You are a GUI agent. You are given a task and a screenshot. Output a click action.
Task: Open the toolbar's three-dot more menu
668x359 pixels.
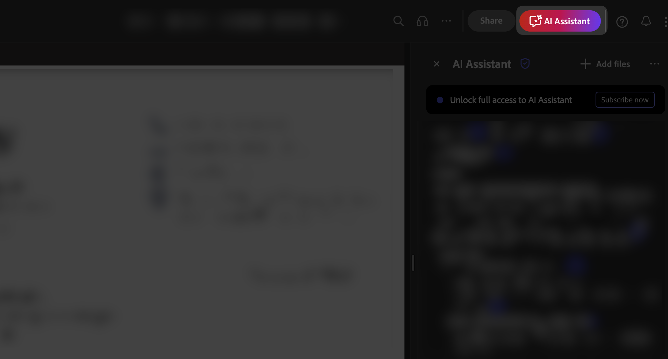[446, 21]
